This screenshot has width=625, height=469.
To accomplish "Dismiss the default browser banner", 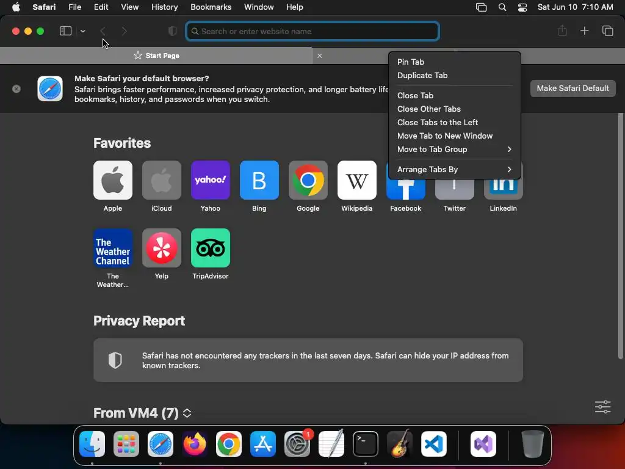I will [16, 89].
